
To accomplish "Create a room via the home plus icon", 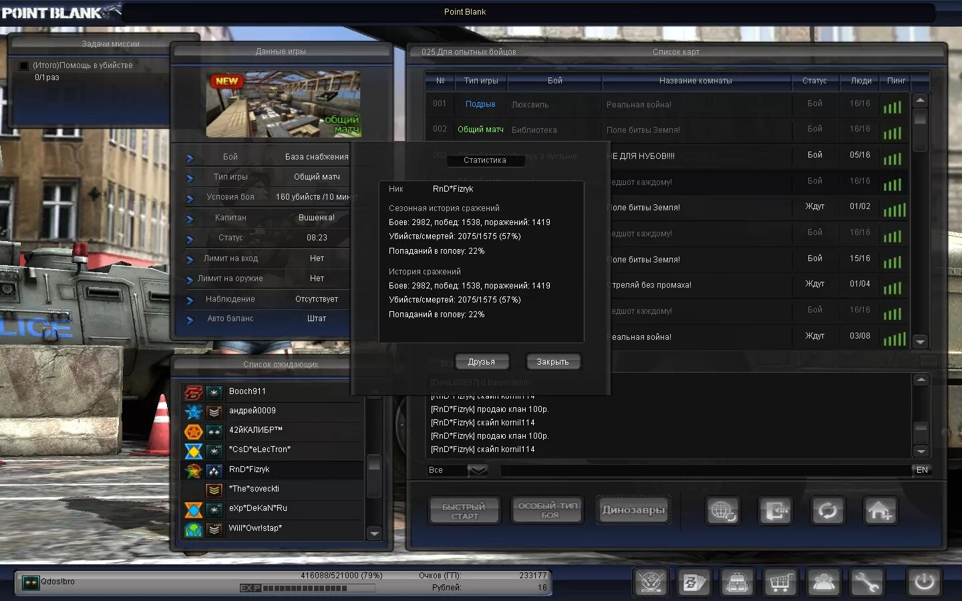I will click(x=880, y=511).
